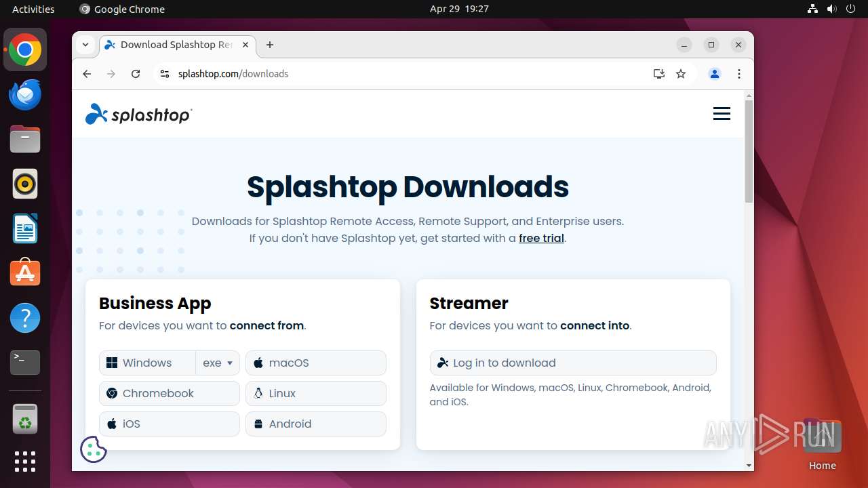Viewport: 868px width, 488px height.
Task: Open the clock calendar Apr 29 19:27
Action: click(x=459, y=9)
